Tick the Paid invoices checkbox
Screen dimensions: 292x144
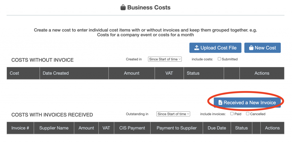[232, 114]
